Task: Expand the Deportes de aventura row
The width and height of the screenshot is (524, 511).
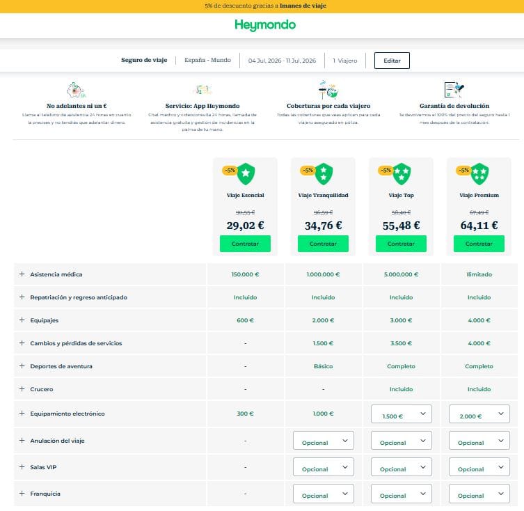Action: [22, 366]
